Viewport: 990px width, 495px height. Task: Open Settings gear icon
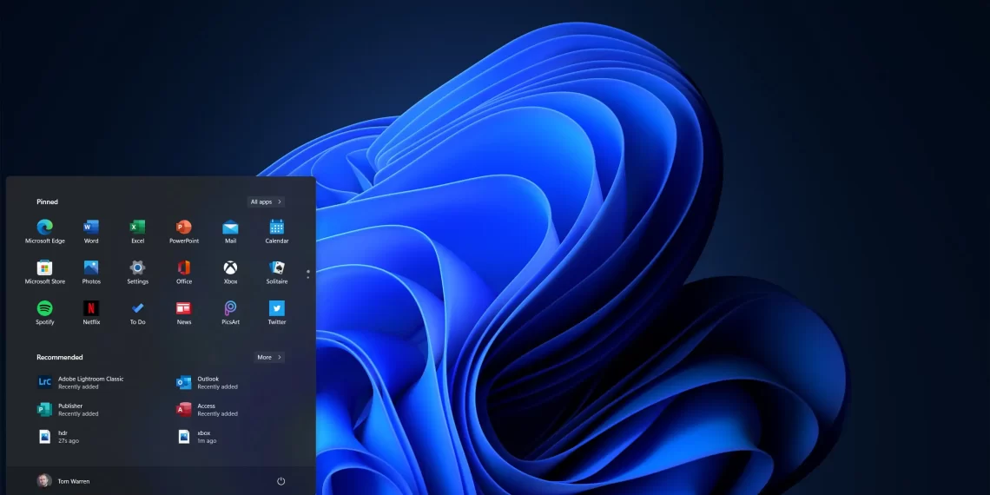point(137,268)
